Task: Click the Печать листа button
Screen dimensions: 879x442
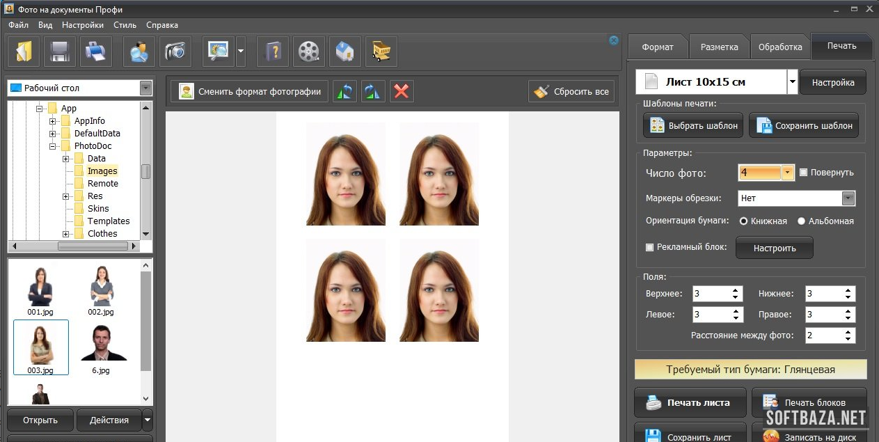Action: pos(689,402)
